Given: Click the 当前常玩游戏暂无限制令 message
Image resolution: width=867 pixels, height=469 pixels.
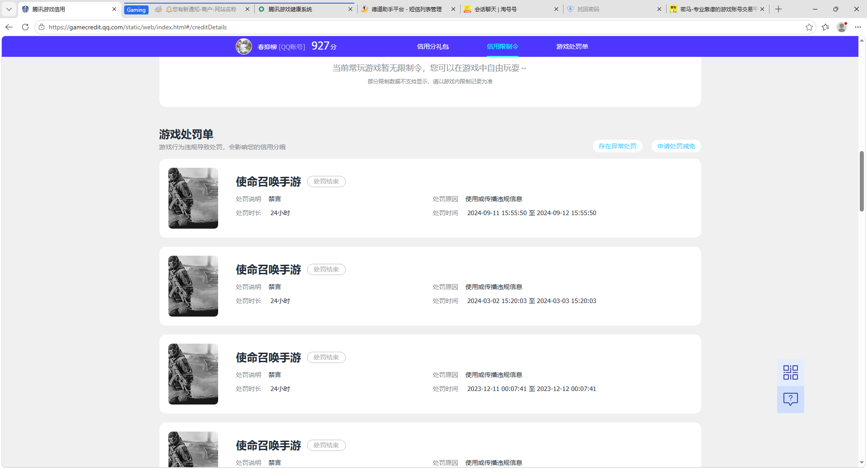Looking at the screenshot, I should [429, 68].
